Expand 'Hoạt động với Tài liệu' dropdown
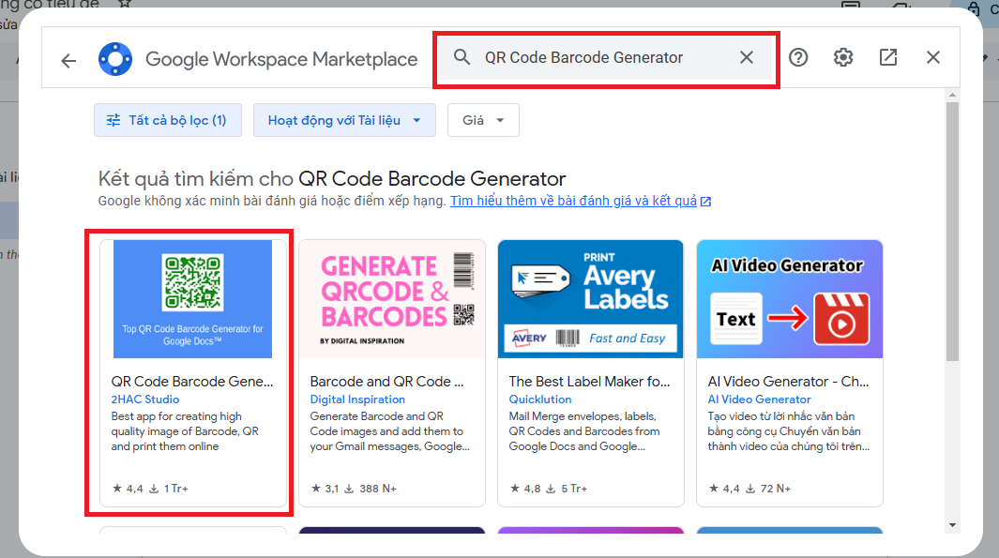The height and width of the screenshot is (558, 999). (343, 120)
